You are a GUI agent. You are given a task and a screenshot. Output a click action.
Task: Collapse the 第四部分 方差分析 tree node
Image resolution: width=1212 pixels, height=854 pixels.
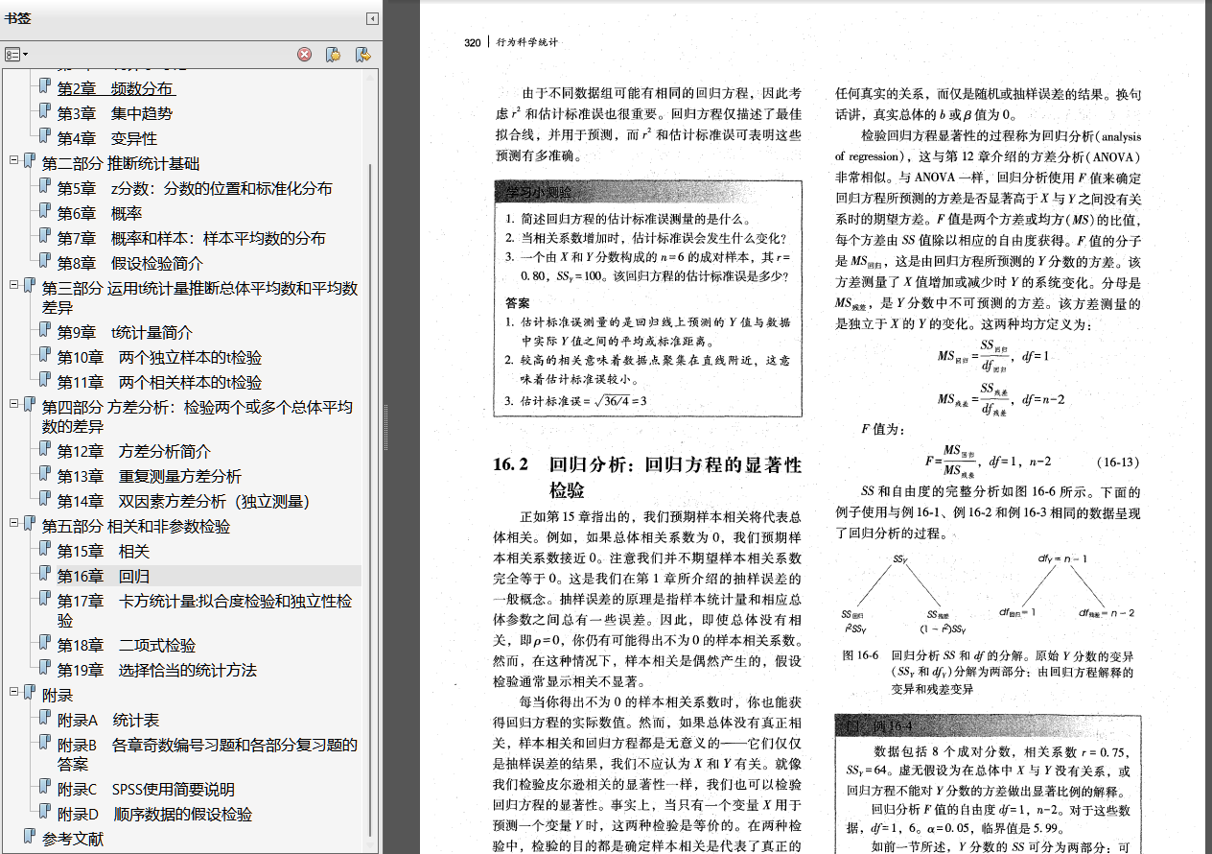14,404
